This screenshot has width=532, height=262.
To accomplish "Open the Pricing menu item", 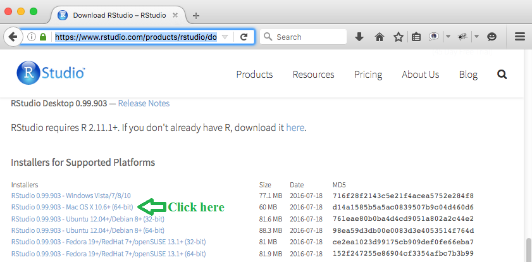I will (x=368, y=74).
